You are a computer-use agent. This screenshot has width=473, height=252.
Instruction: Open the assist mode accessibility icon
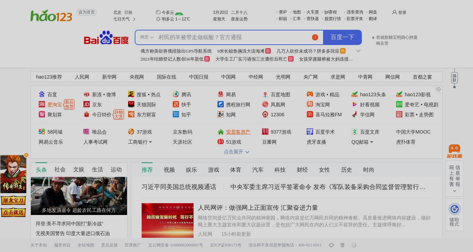coord(455,209)
